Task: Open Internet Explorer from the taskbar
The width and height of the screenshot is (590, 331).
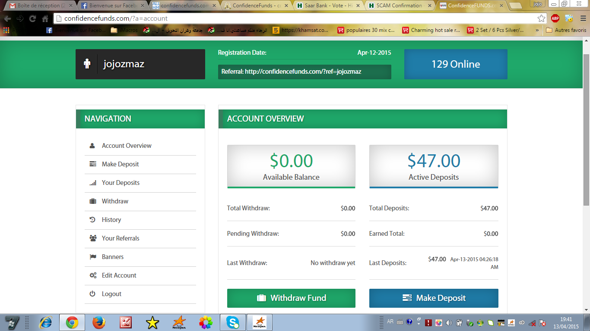Action: [x=45, y=322]
